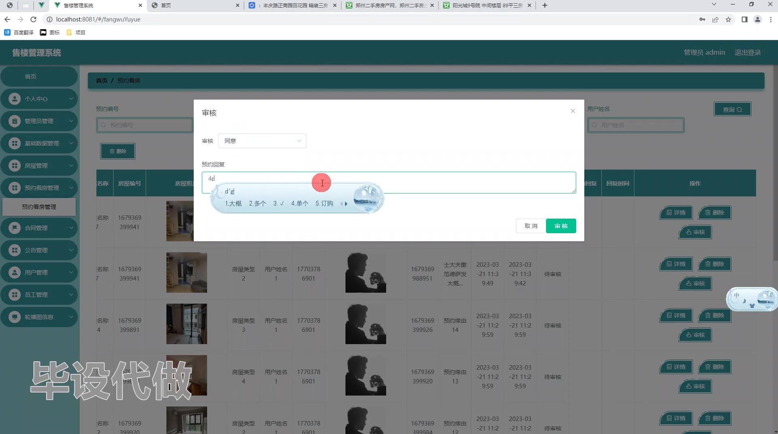778x434 pixels.
Task: Expand the 房屋管理 sidebar menu
Action: (x=39, y=166)
